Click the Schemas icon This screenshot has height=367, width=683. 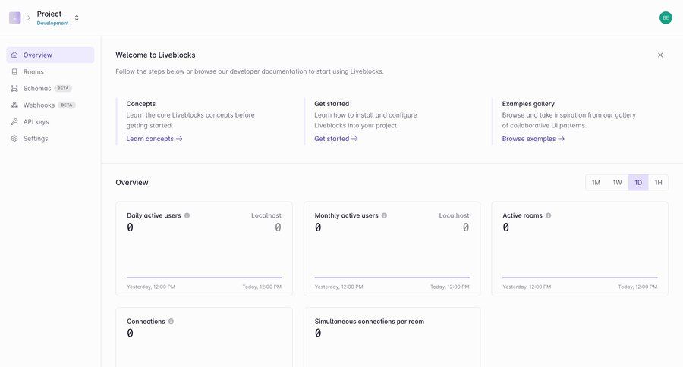point(14,89)
